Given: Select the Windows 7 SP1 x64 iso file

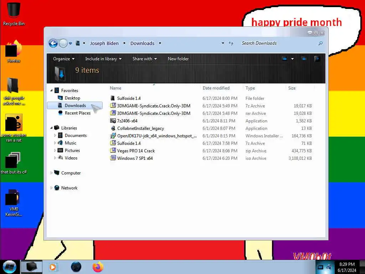Looking at the screenshot, I should click(x=135, y=158).
